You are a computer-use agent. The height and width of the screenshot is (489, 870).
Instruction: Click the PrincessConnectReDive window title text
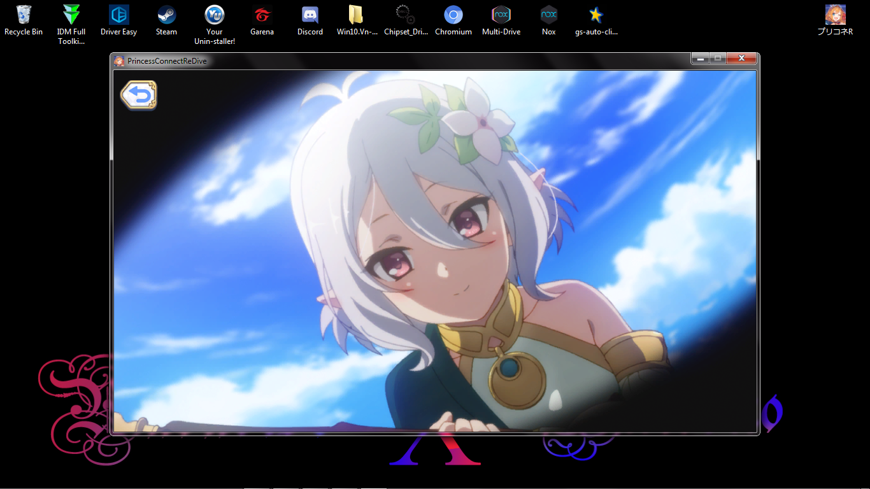coord(167,61)
